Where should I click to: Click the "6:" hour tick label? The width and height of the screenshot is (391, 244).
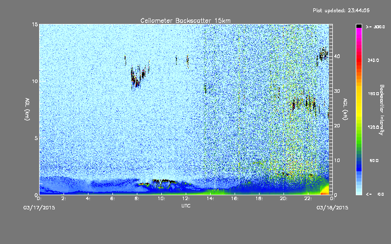[x=113, y=199]
